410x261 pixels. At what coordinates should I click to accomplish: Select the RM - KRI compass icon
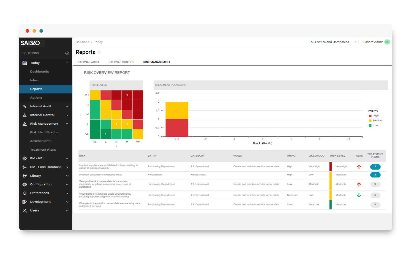[25, 158]
